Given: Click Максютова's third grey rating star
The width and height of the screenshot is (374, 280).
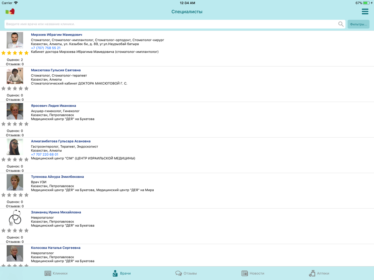Looking at the screenshot, I should 15,88.
